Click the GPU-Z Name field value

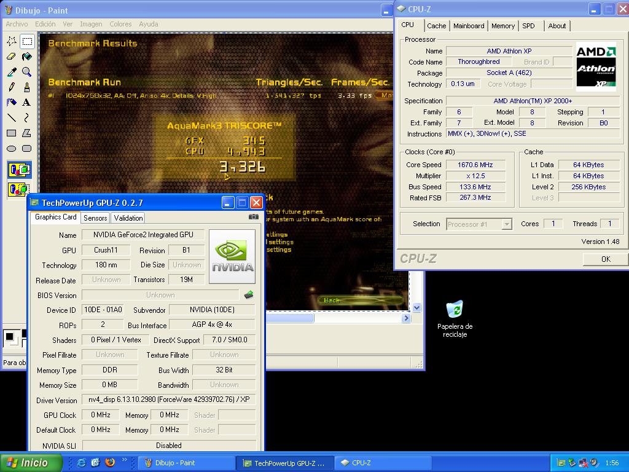pos(143,235)
